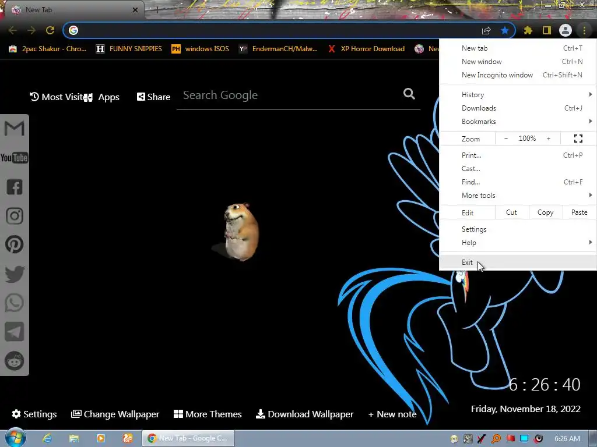This screenshot has width=597, height=447.
Task: Expand the Bookmarks submenu
Action: pos(518,122)
